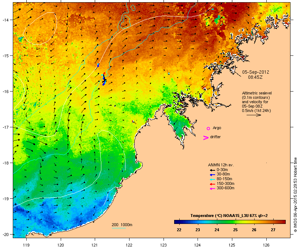
Task: Click the longitude label 124
Action: (x=198, y=245)
